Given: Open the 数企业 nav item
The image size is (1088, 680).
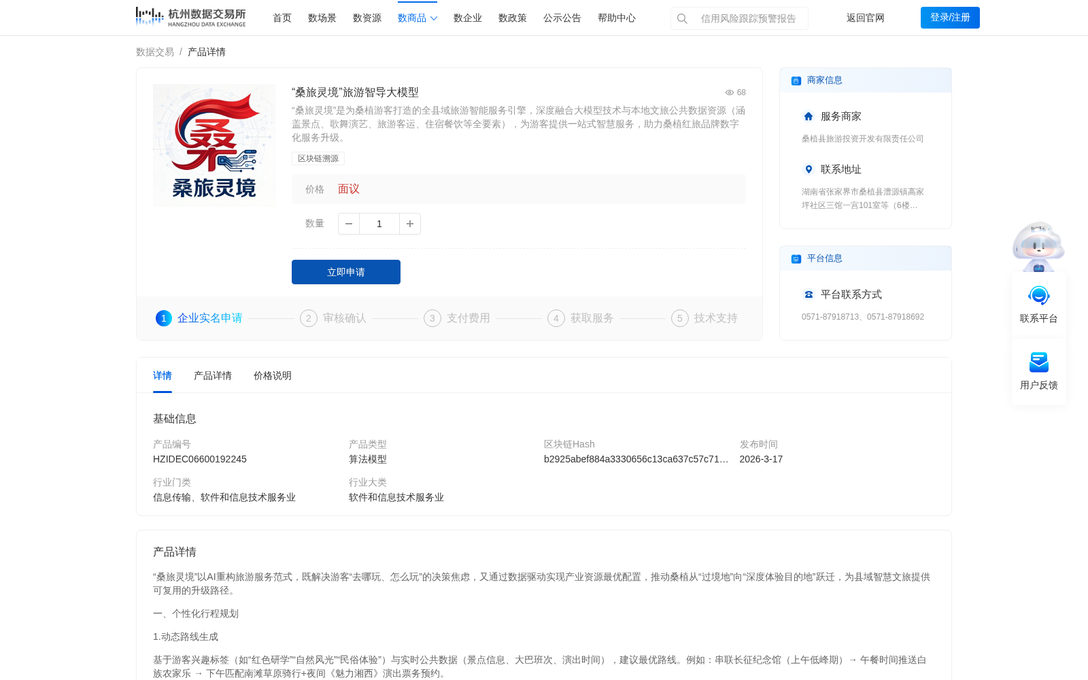Looking at the screenshot, I should [468, 18].
